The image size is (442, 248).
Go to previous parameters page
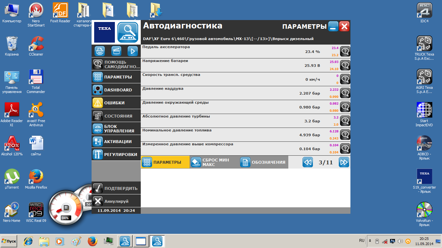pyautogui.click(x=308, y=162)
